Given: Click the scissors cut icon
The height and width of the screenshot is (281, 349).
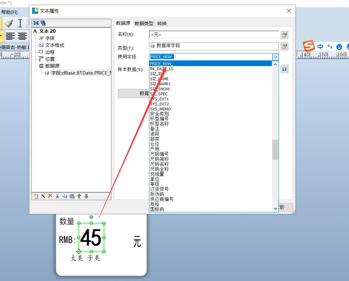Looking at the screenshot, I should pyautogui.click(x=57, y=196).
